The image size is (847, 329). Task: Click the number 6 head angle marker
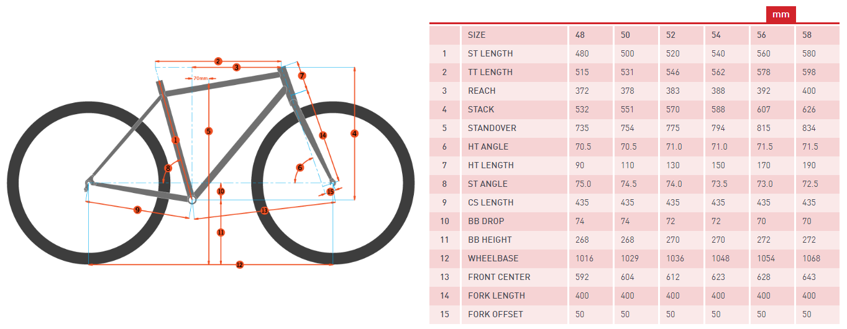[300, 168]
